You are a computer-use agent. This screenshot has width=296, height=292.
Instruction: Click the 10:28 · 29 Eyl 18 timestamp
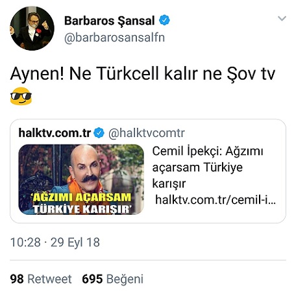tap(55, 242)
